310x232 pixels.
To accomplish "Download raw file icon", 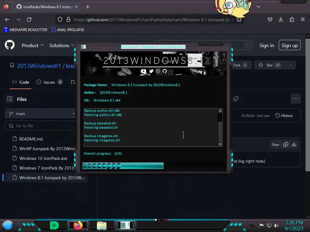I will (x=294, y=144).
